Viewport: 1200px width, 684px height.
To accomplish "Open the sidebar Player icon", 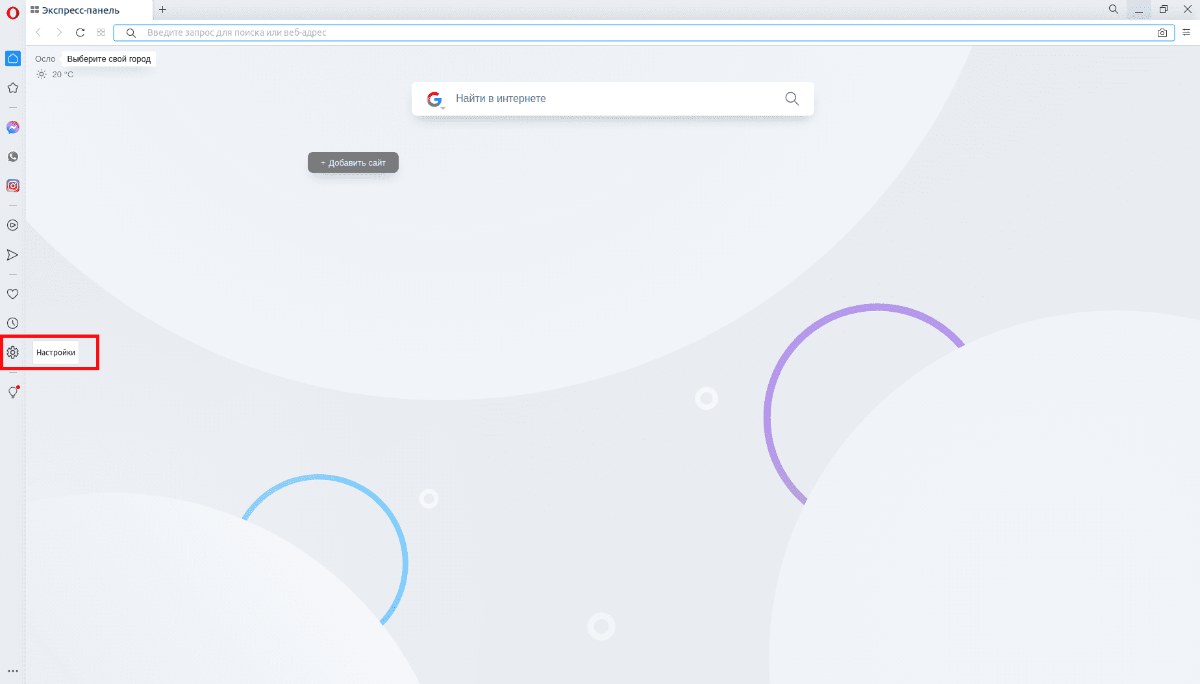I will click(13, 225).
